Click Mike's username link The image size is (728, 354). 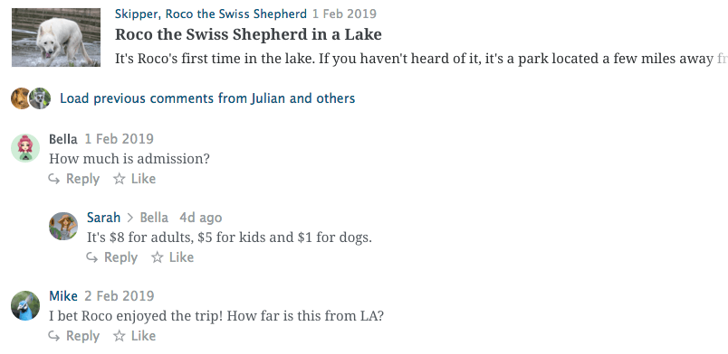63,295
